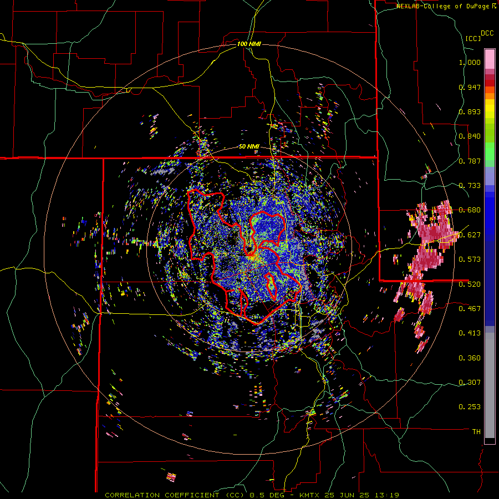
Task: Click the CORRELATION COEFFICIENT (CC) caption text
Action: (175, 495)
